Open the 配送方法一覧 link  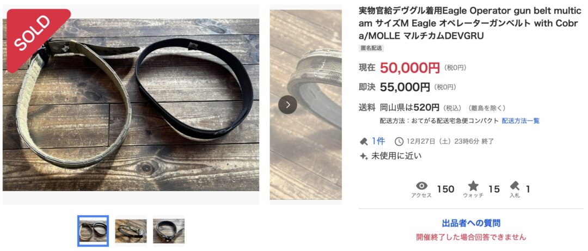pyautogui.click(x=521, y=121)
